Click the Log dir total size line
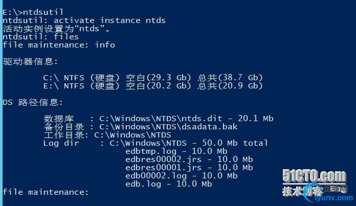 click(x=155, y=143)
